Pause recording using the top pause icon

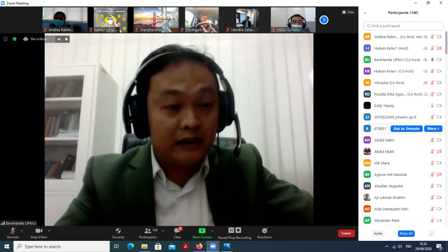(59, 39)
